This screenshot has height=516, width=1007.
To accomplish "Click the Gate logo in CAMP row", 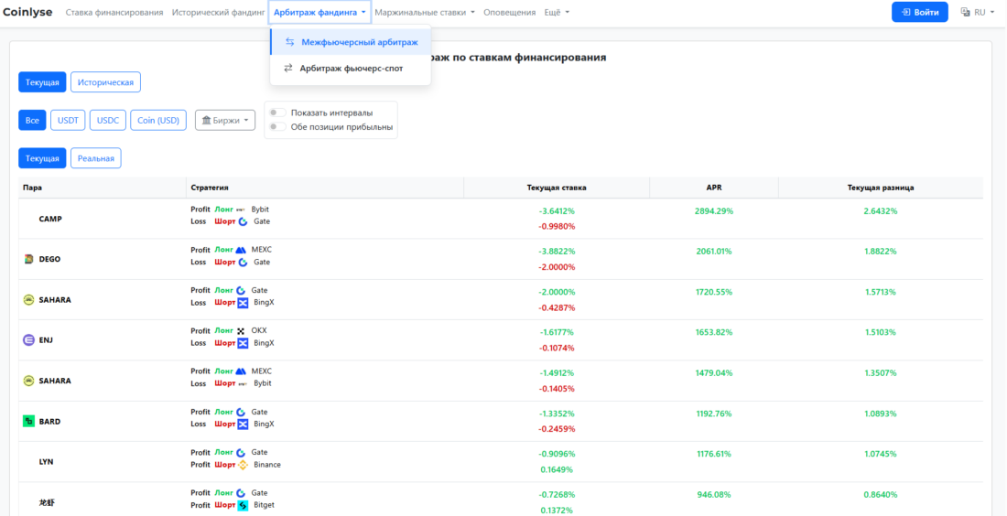I will click(x=242, y=221).
